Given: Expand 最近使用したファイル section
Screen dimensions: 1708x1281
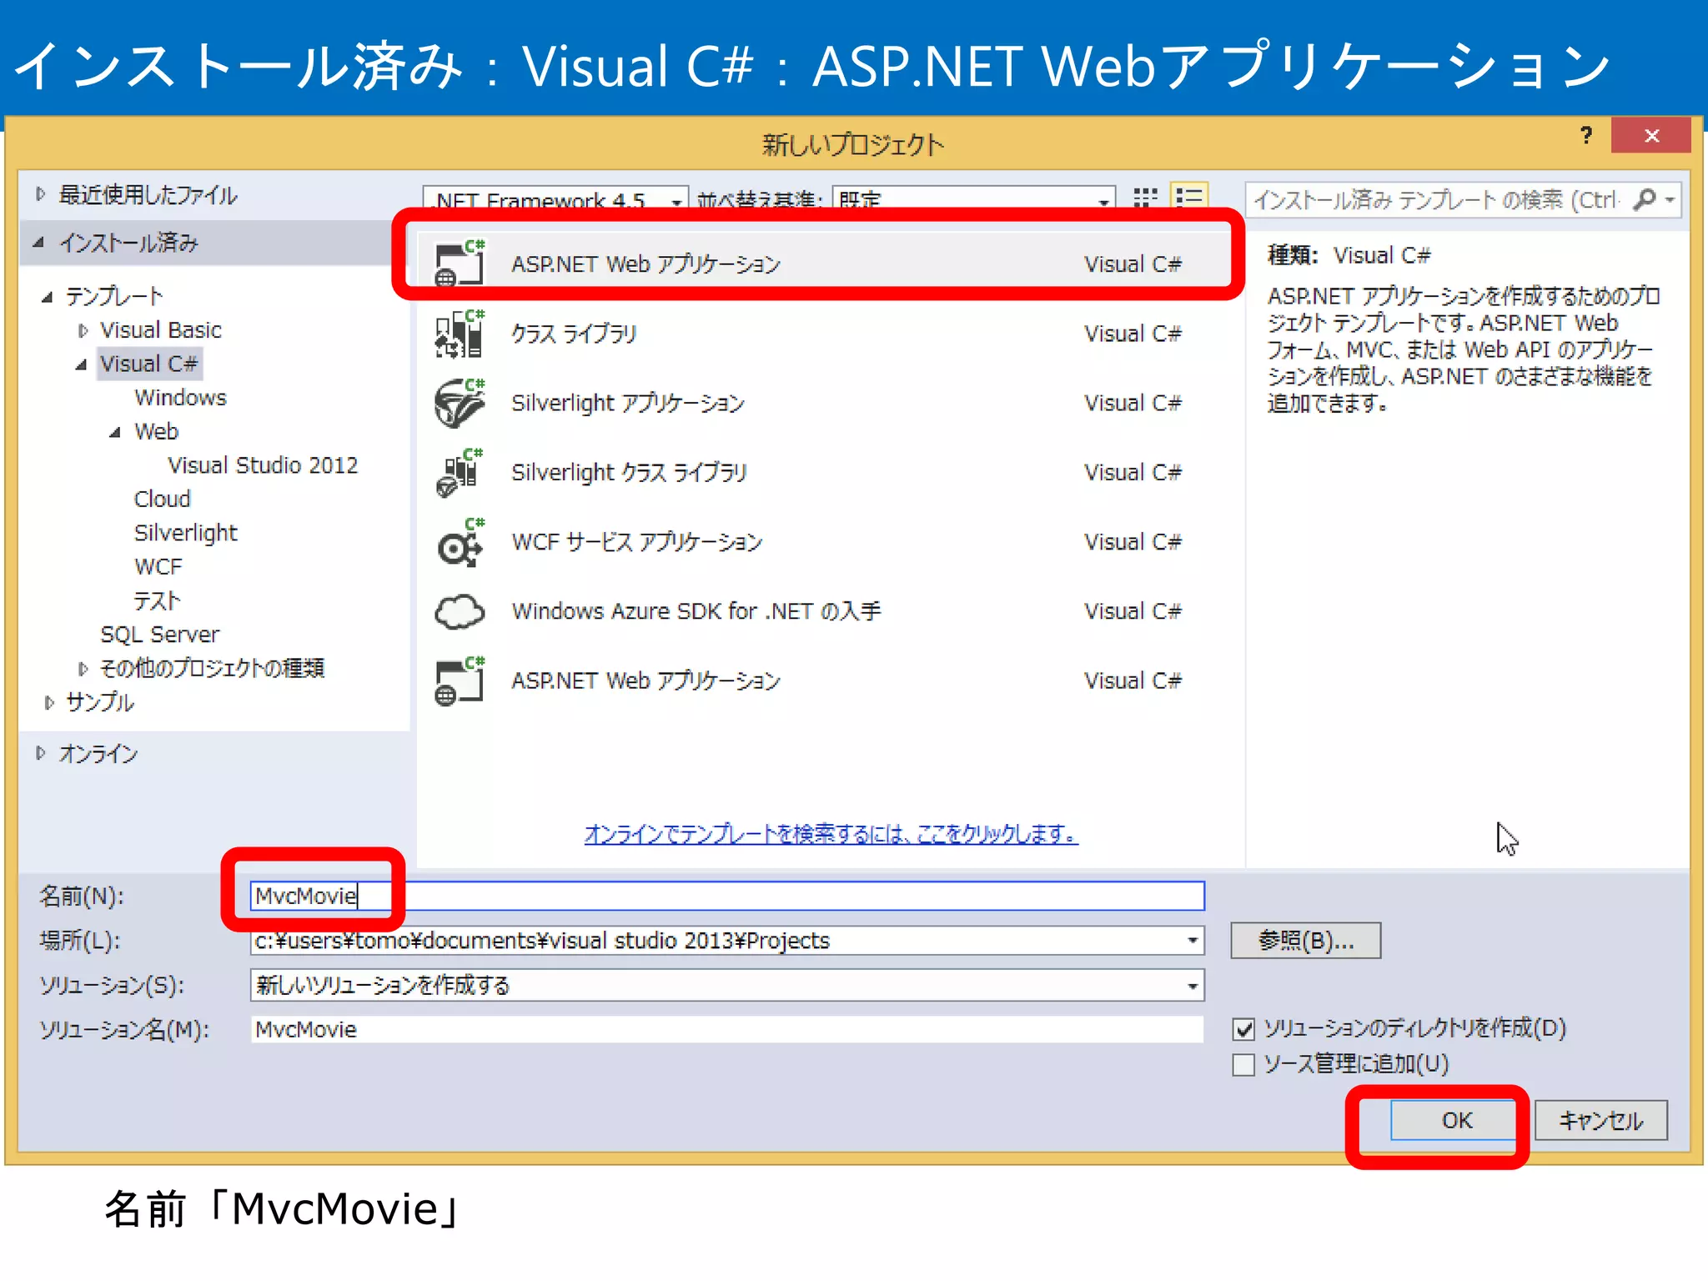Looking at the screenshot, I should pos(40,194).
